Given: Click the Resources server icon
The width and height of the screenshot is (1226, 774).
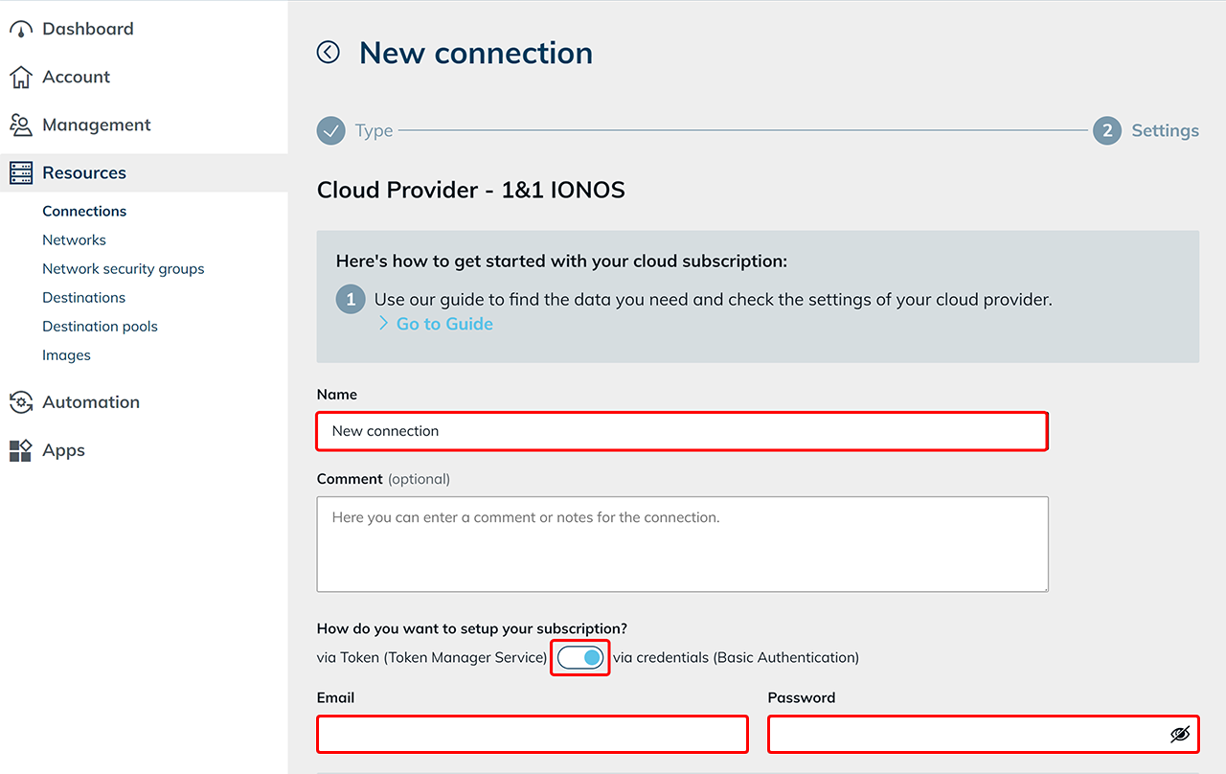Looking at the screenshot, I should click(20, 173).
